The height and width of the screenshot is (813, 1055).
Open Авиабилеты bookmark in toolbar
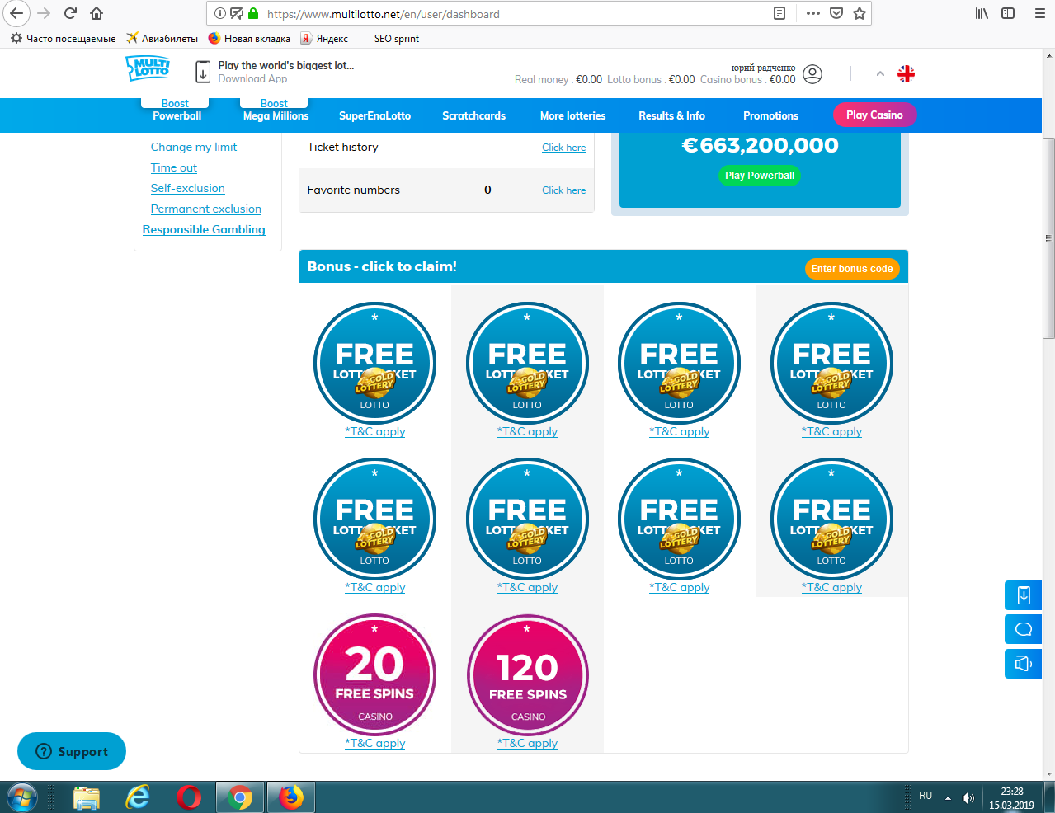click(x=162, y=38)
